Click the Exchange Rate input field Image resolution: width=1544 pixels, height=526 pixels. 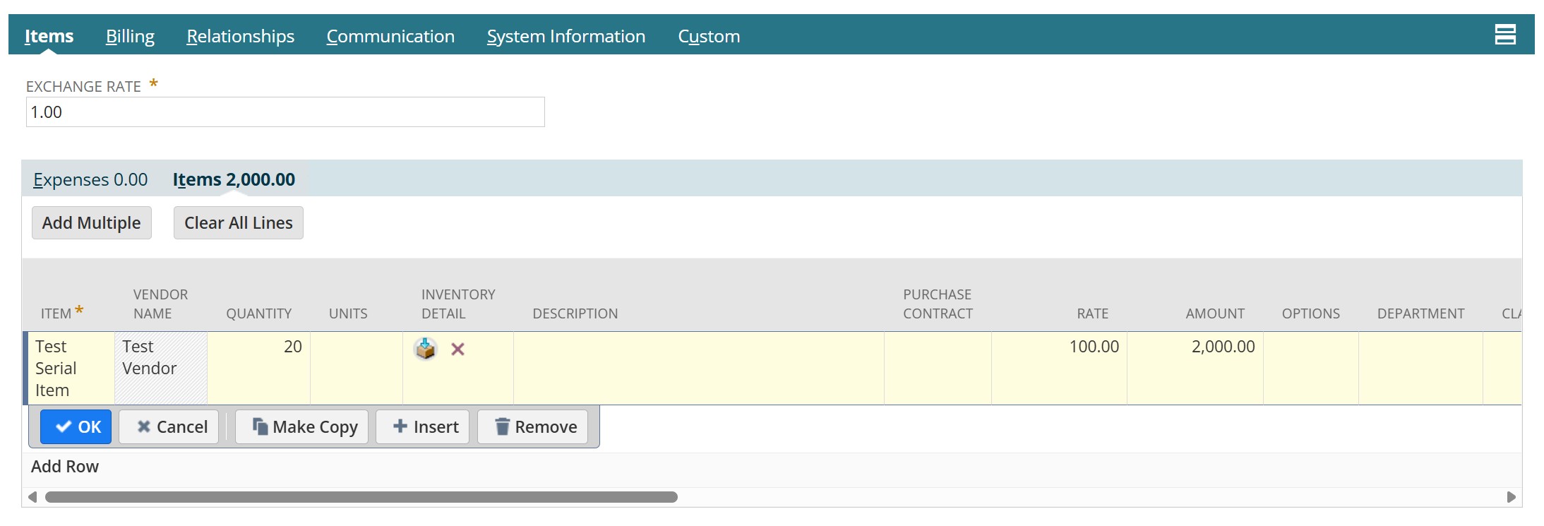(x=285, y=112)
